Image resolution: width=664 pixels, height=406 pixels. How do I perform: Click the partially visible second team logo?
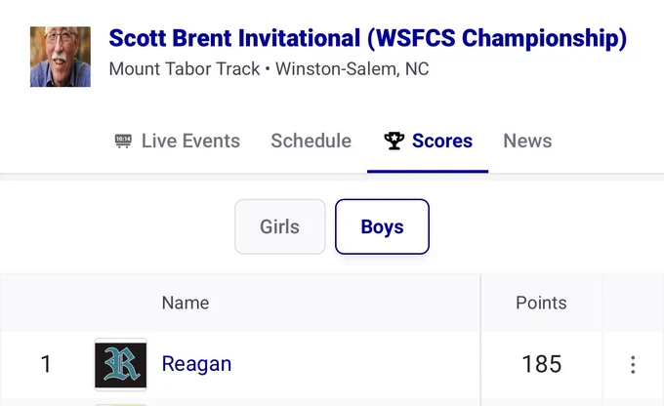tap(121, 405)
